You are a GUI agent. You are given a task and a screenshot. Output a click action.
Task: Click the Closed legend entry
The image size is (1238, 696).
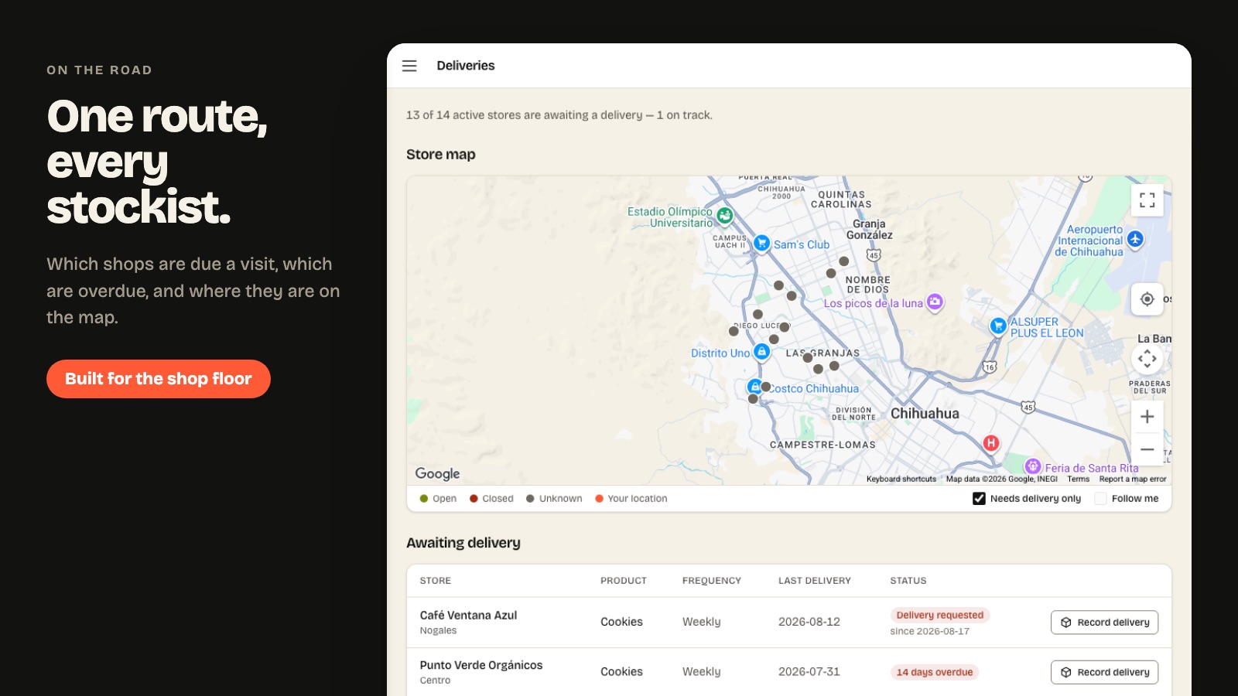tap(491, 499)
